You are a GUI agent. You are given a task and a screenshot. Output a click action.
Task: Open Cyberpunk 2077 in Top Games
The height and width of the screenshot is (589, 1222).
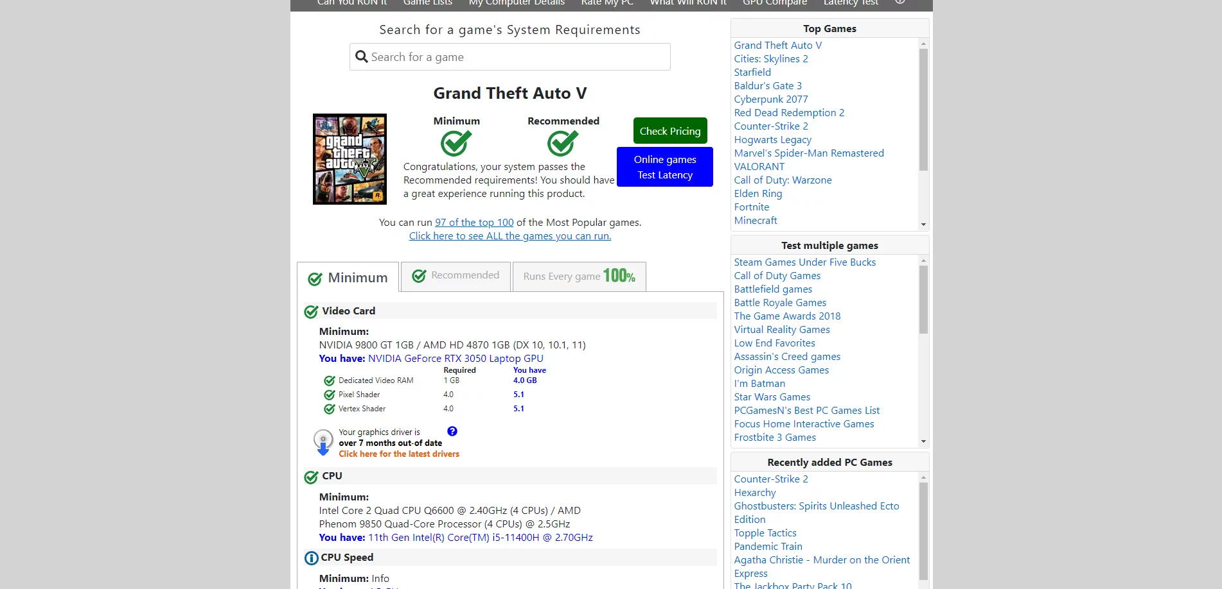[771, 99]
